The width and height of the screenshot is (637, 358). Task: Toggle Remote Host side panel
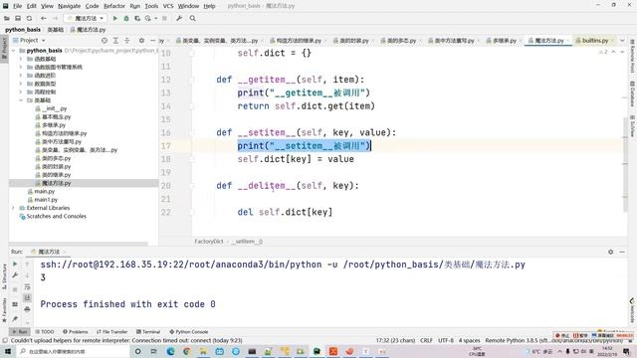click(632, 56)
